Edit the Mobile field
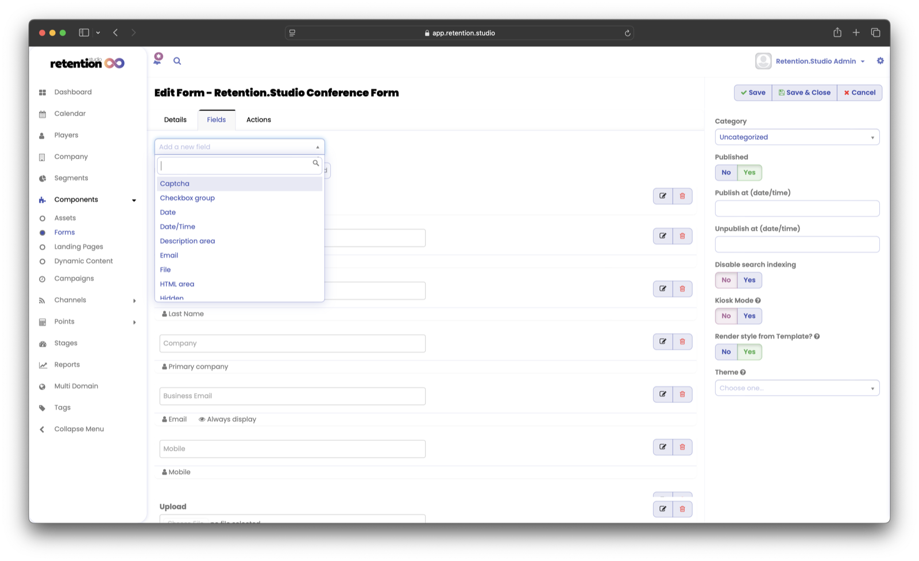The width and height of the screenshot is (919, 561). click(x=663, y=447)
